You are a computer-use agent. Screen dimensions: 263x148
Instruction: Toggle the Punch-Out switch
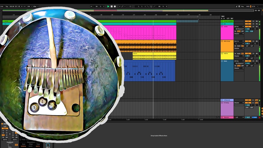[154, 6]
